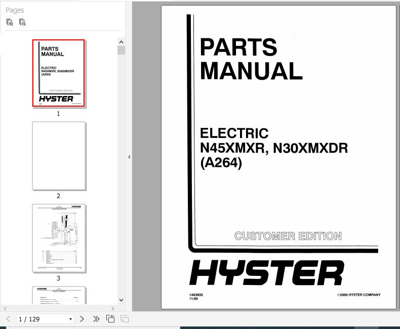The width and height of the screenshot is (400, 329).
Task: Go to previous page arrow
Action: point(8,319)
